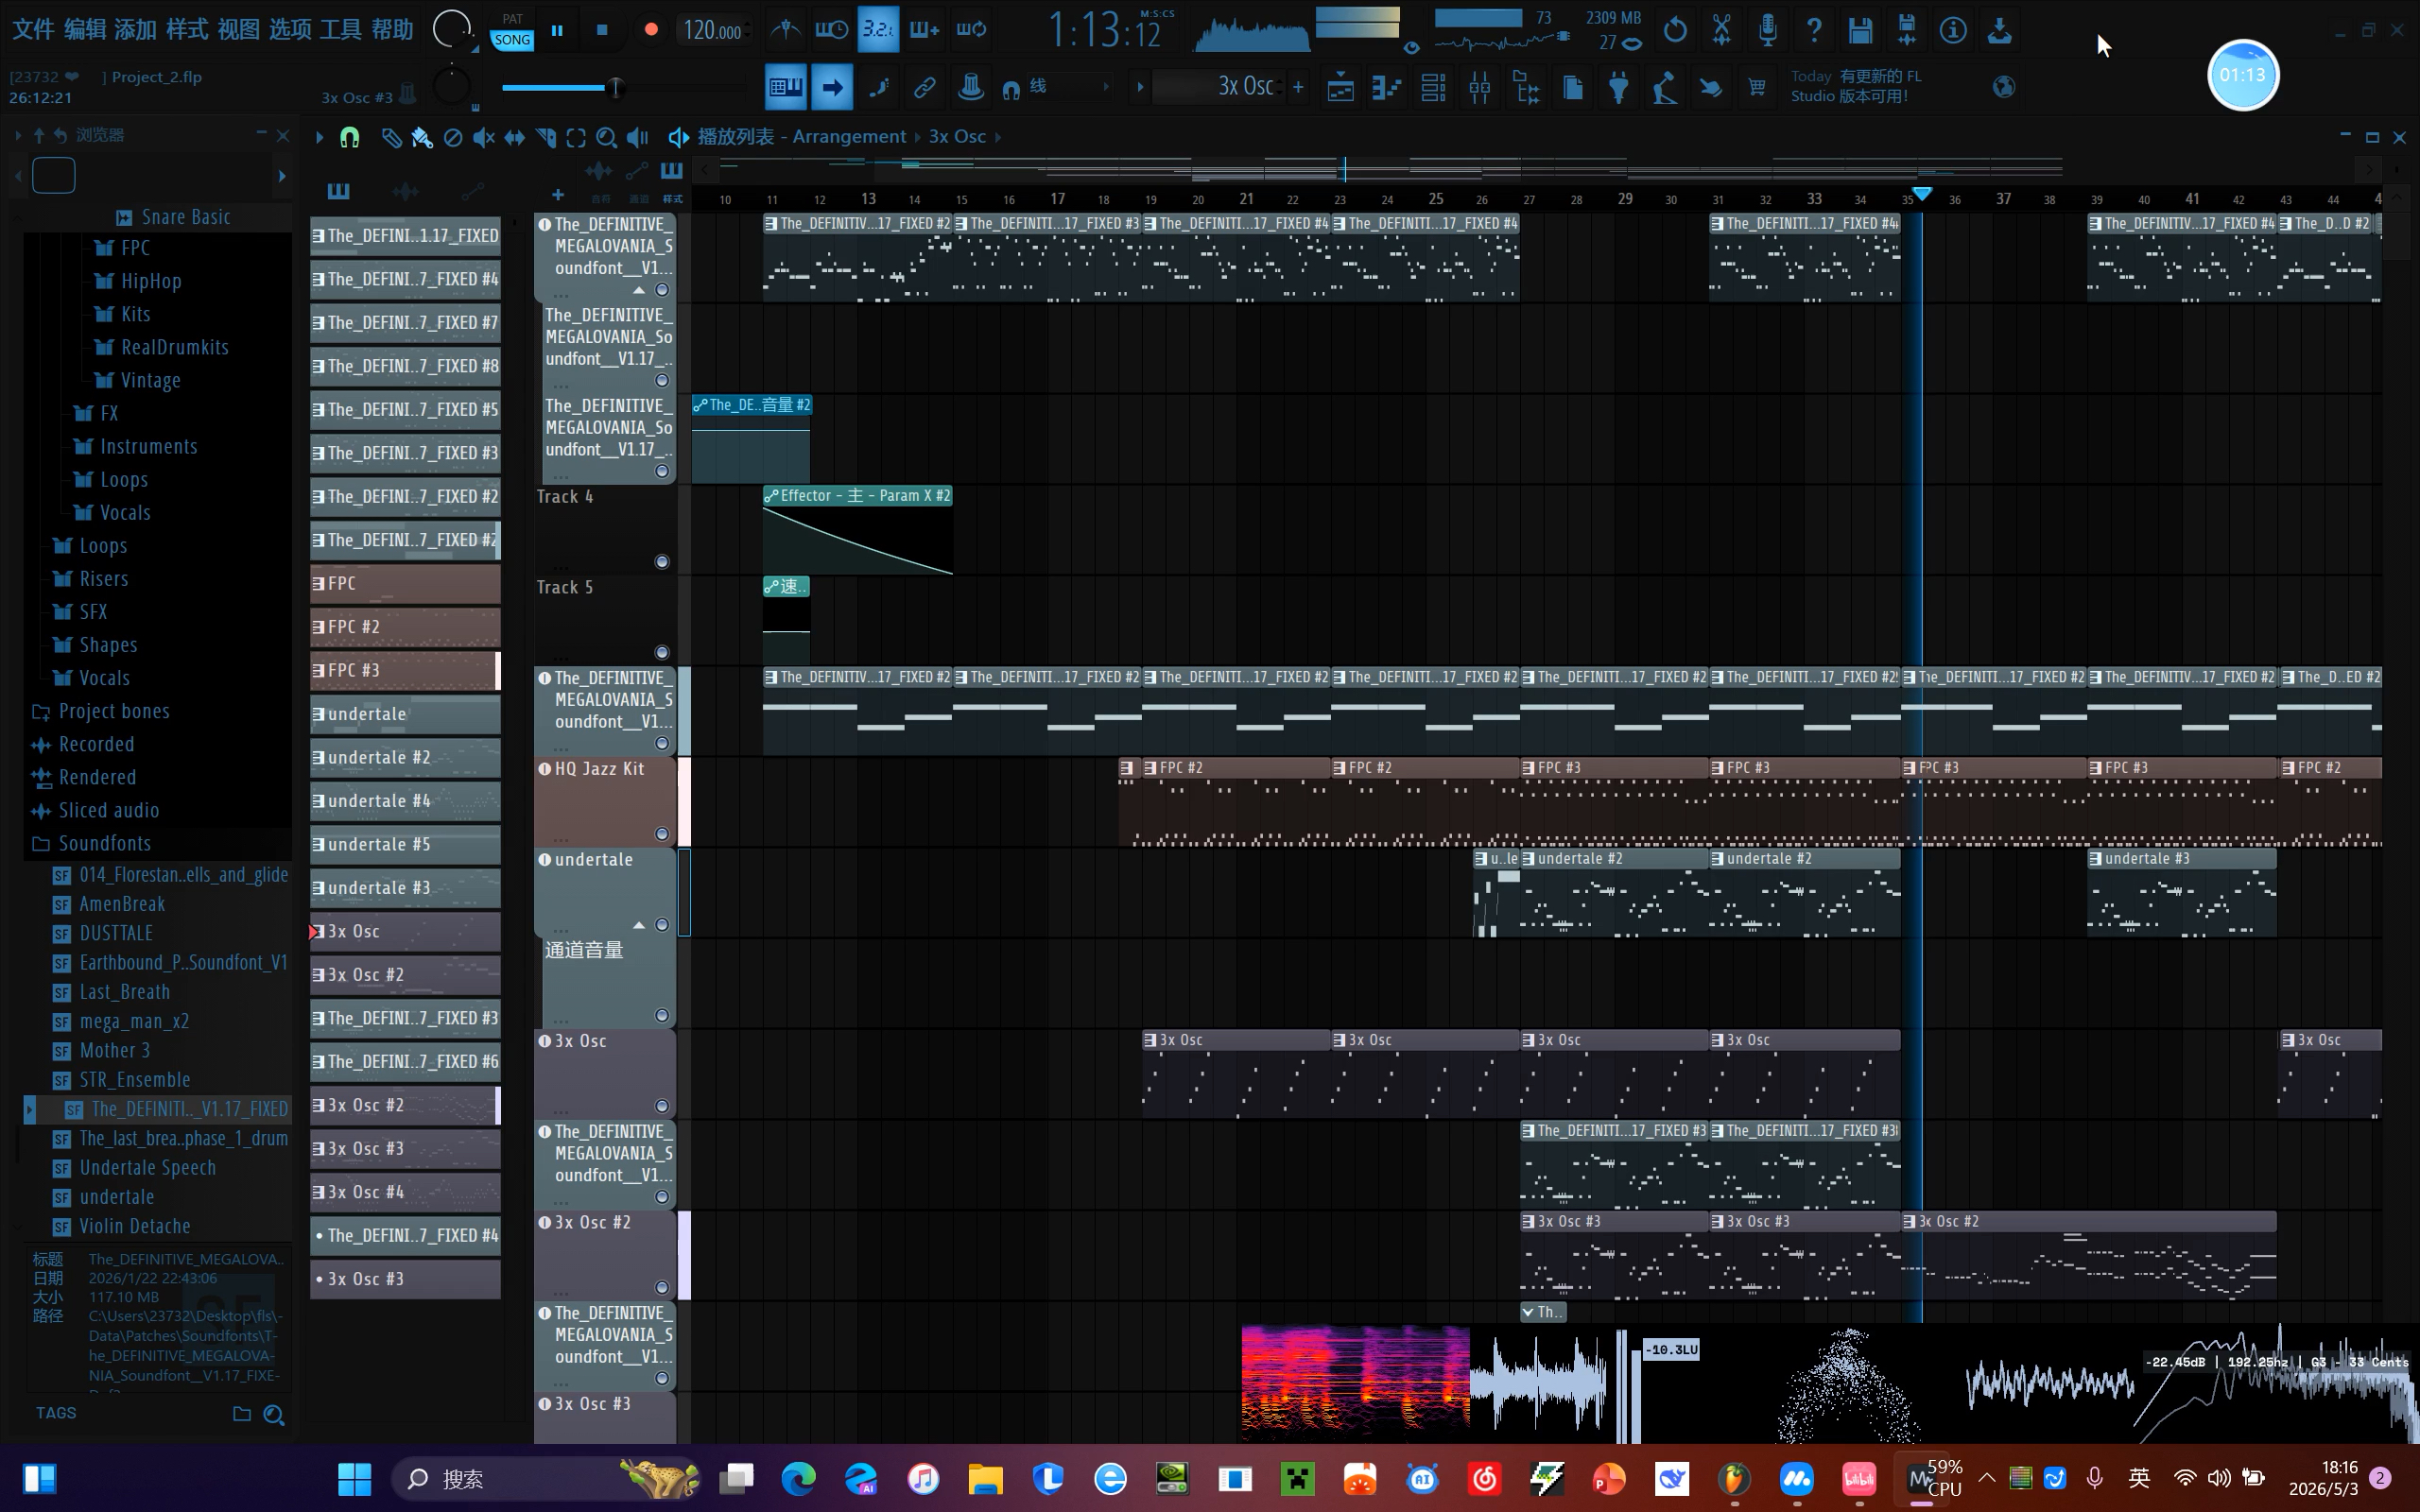Open the 工具 menu
This screenshot has width=2420, height=1512.
(340, 30)
